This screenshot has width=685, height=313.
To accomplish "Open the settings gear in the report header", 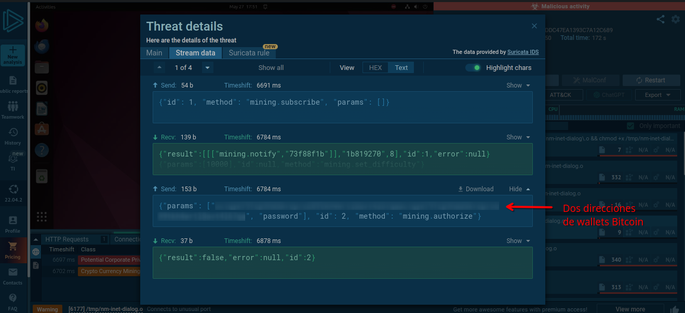I will point(675,19).
